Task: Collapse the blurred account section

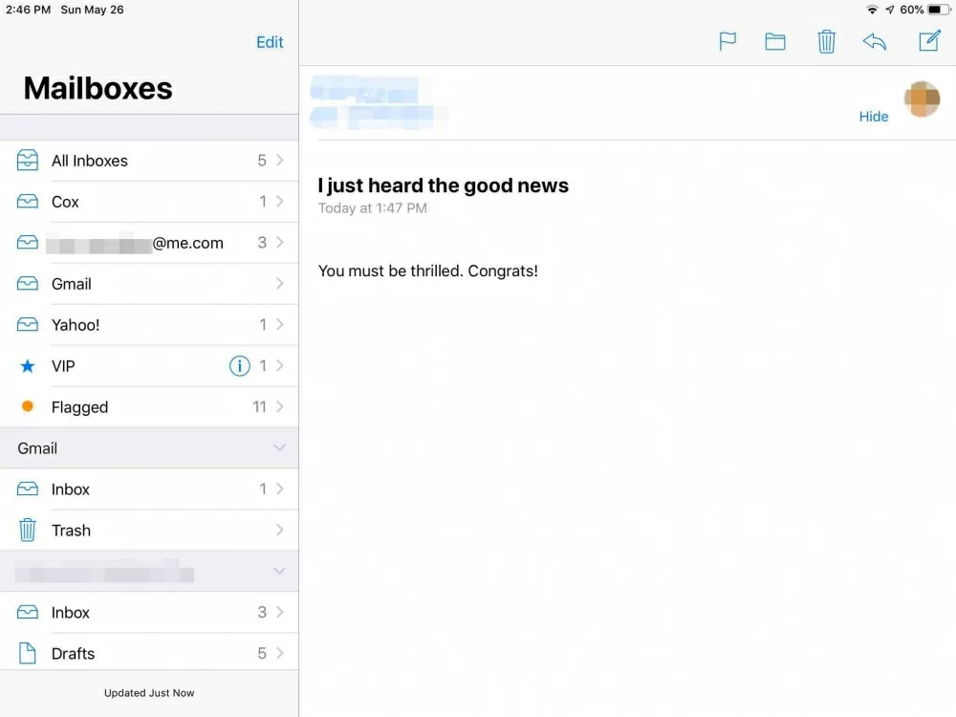Action: (279, 572)
